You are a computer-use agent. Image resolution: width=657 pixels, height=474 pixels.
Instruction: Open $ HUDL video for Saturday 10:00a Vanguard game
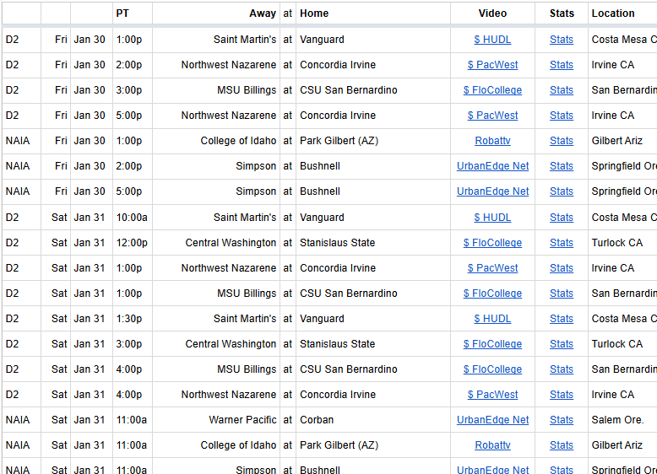[492, 218]
